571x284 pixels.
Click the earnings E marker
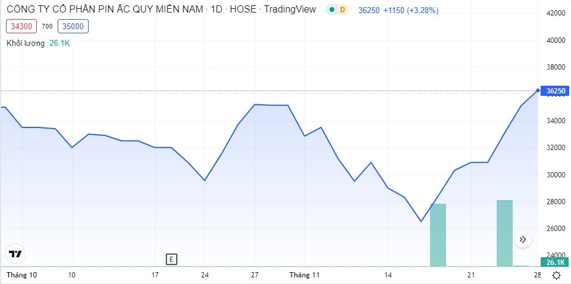(x=171, y=260)
